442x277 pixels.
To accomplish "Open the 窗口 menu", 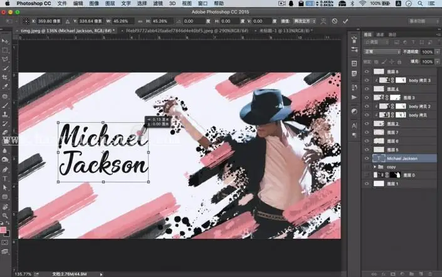I will coord(203,3).
